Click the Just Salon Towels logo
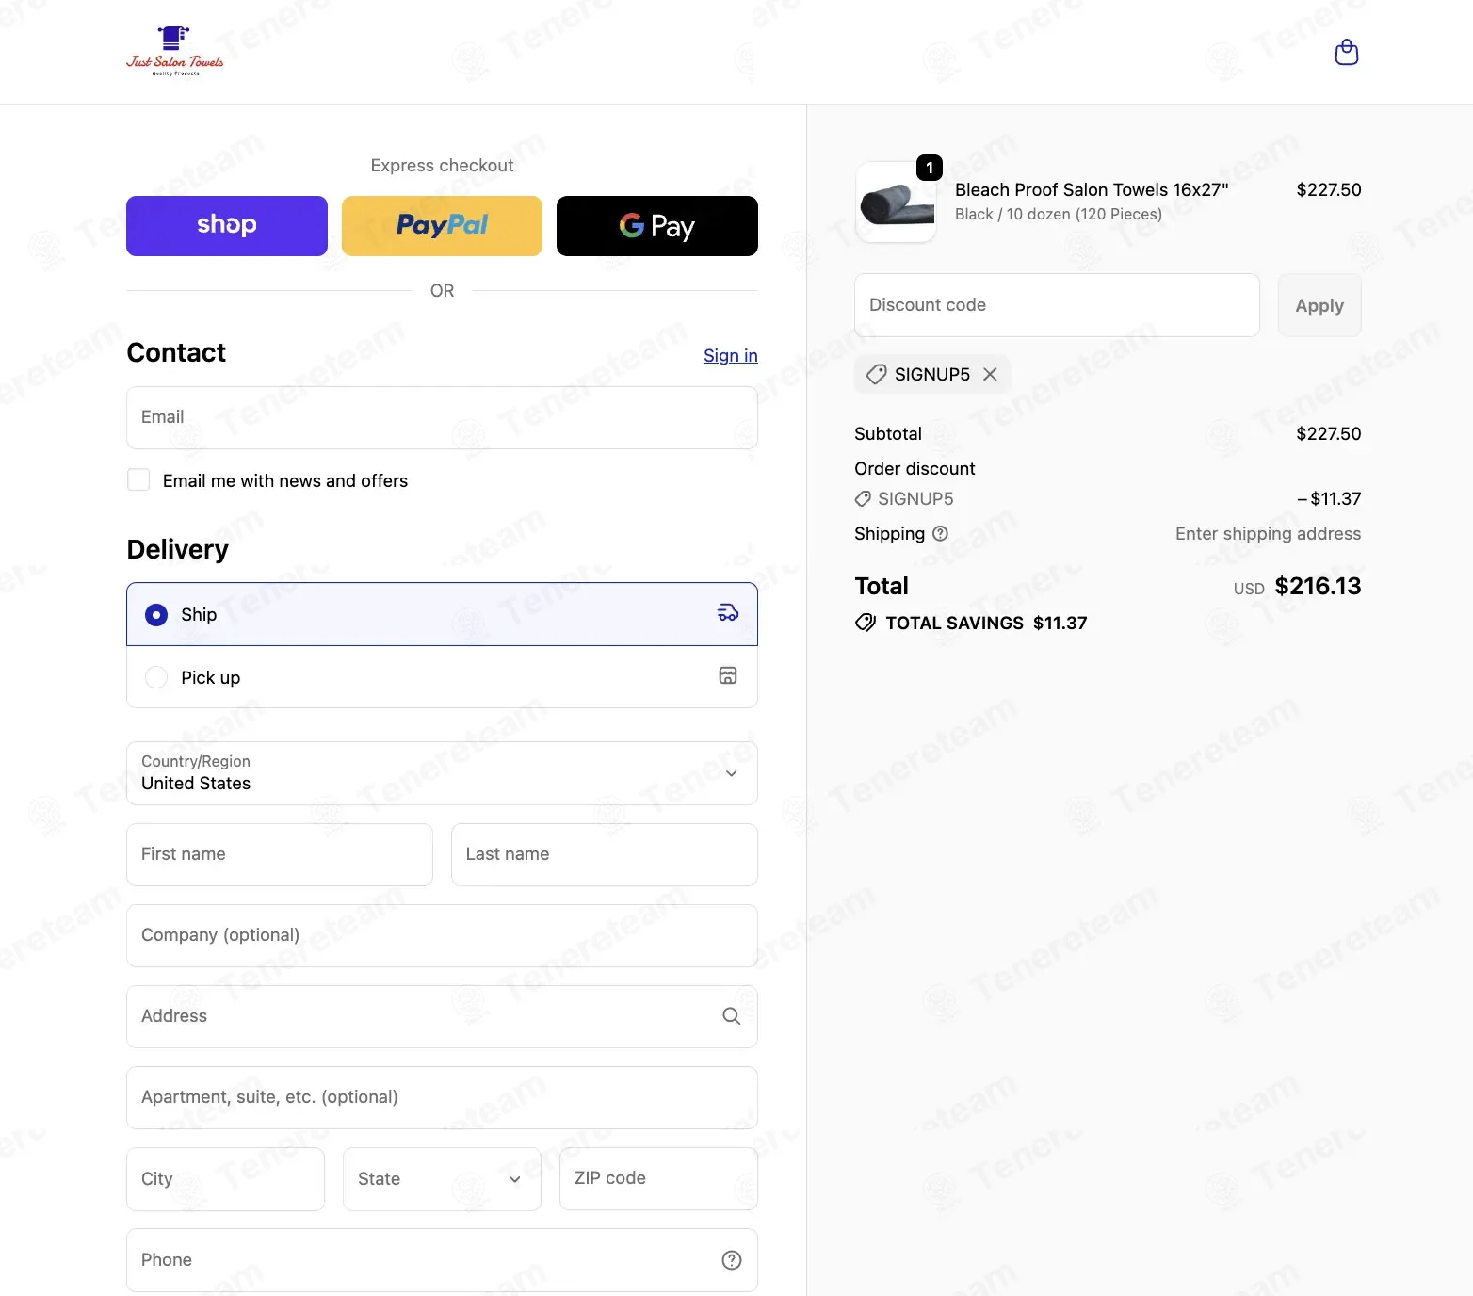This screenshot has height=1296, width=1473. pos(175,51)
